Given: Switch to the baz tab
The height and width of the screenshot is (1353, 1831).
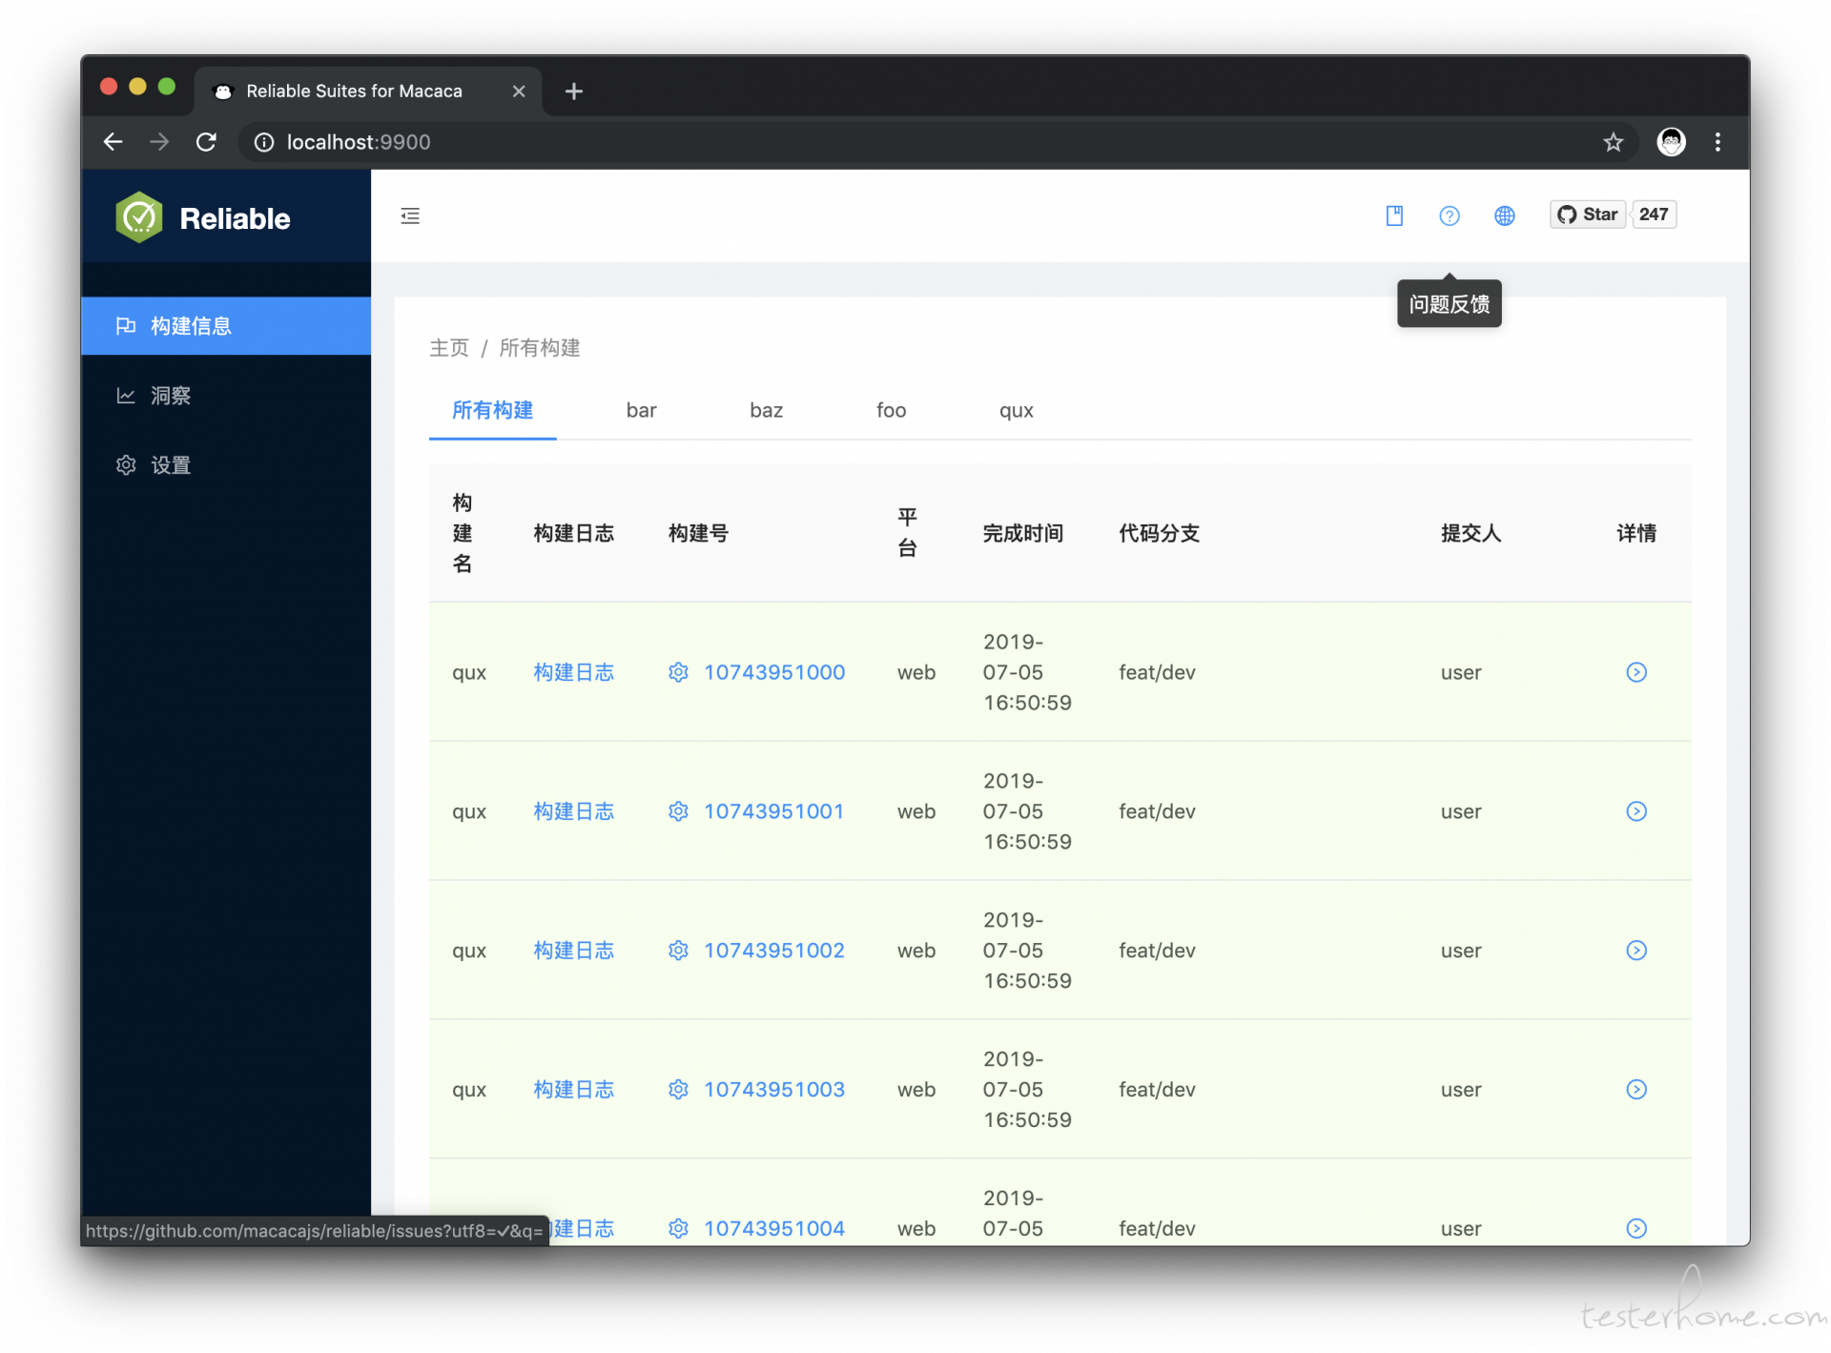Looking at the screenshot, I should point(766,410).
